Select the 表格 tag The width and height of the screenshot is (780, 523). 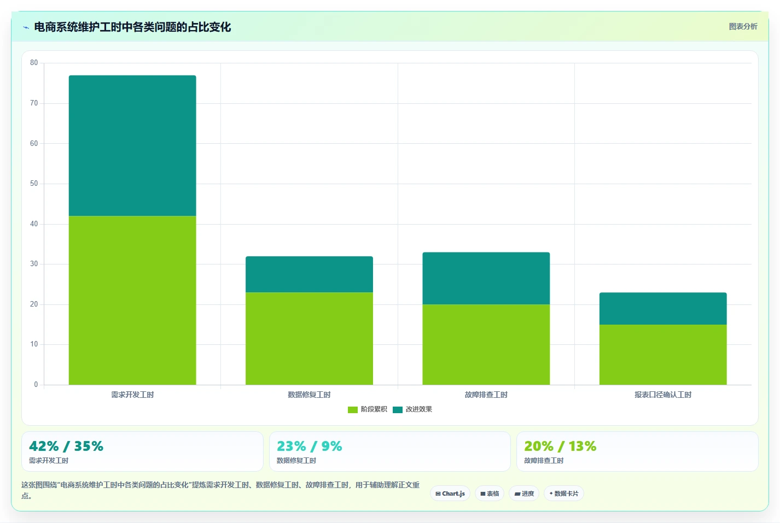[490, 493]
